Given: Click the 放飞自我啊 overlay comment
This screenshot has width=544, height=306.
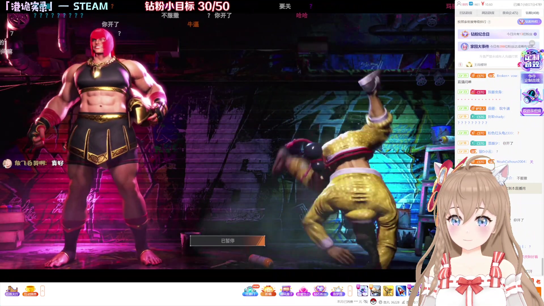Looking at the screenshot, I should 33,163.
